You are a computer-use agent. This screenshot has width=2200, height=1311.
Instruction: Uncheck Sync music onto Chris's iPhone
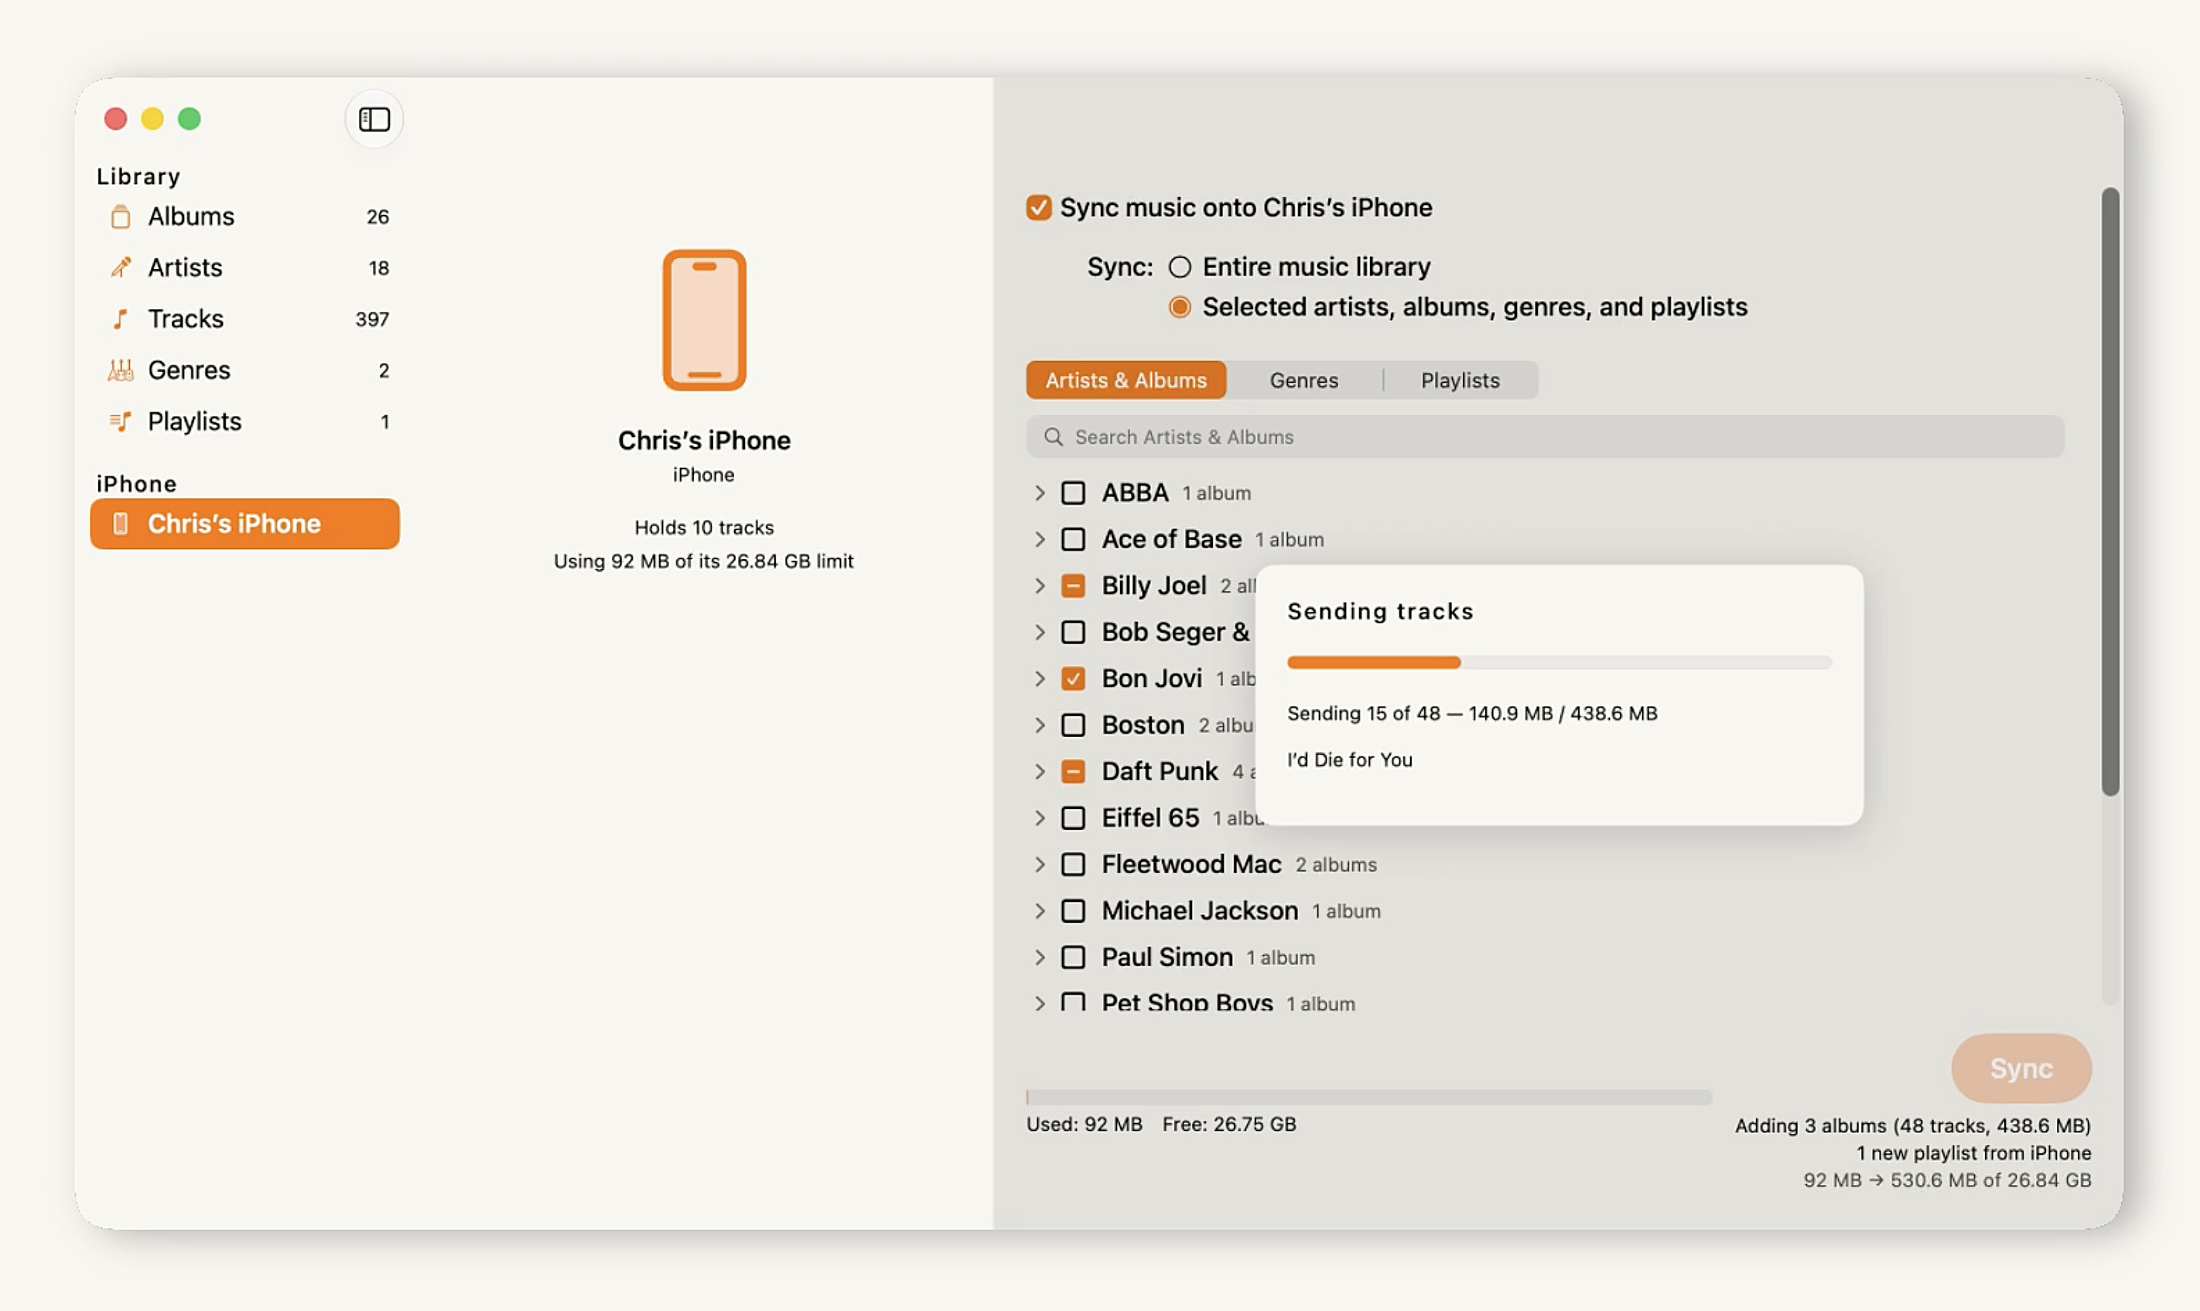(x=1039, y=207)
